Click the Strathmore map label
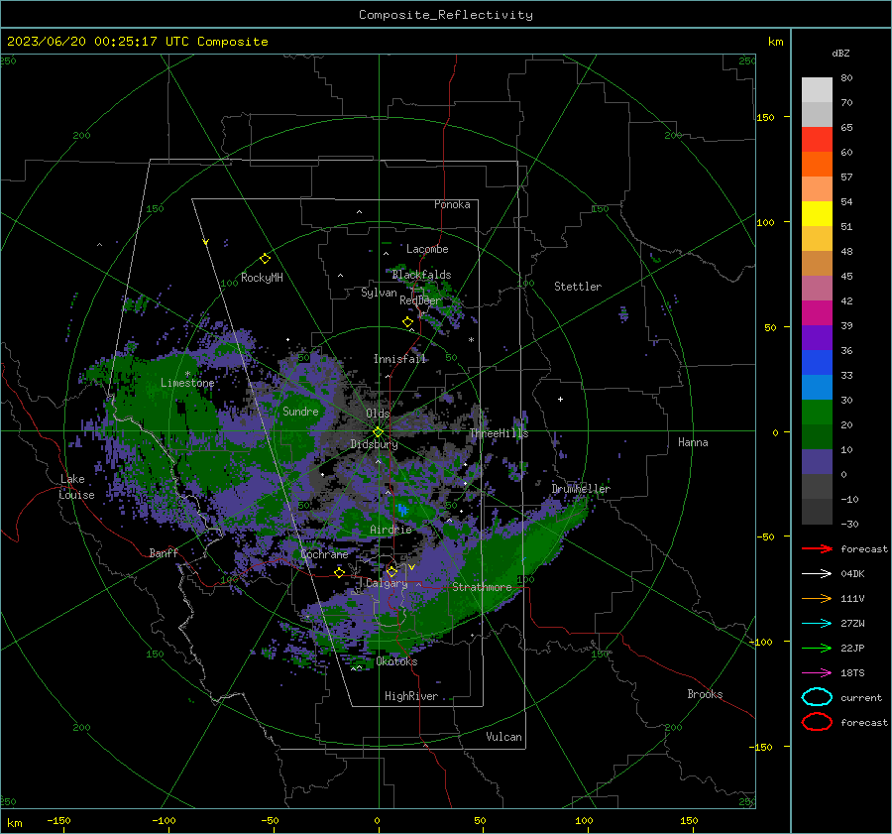 tap(482, 587)
